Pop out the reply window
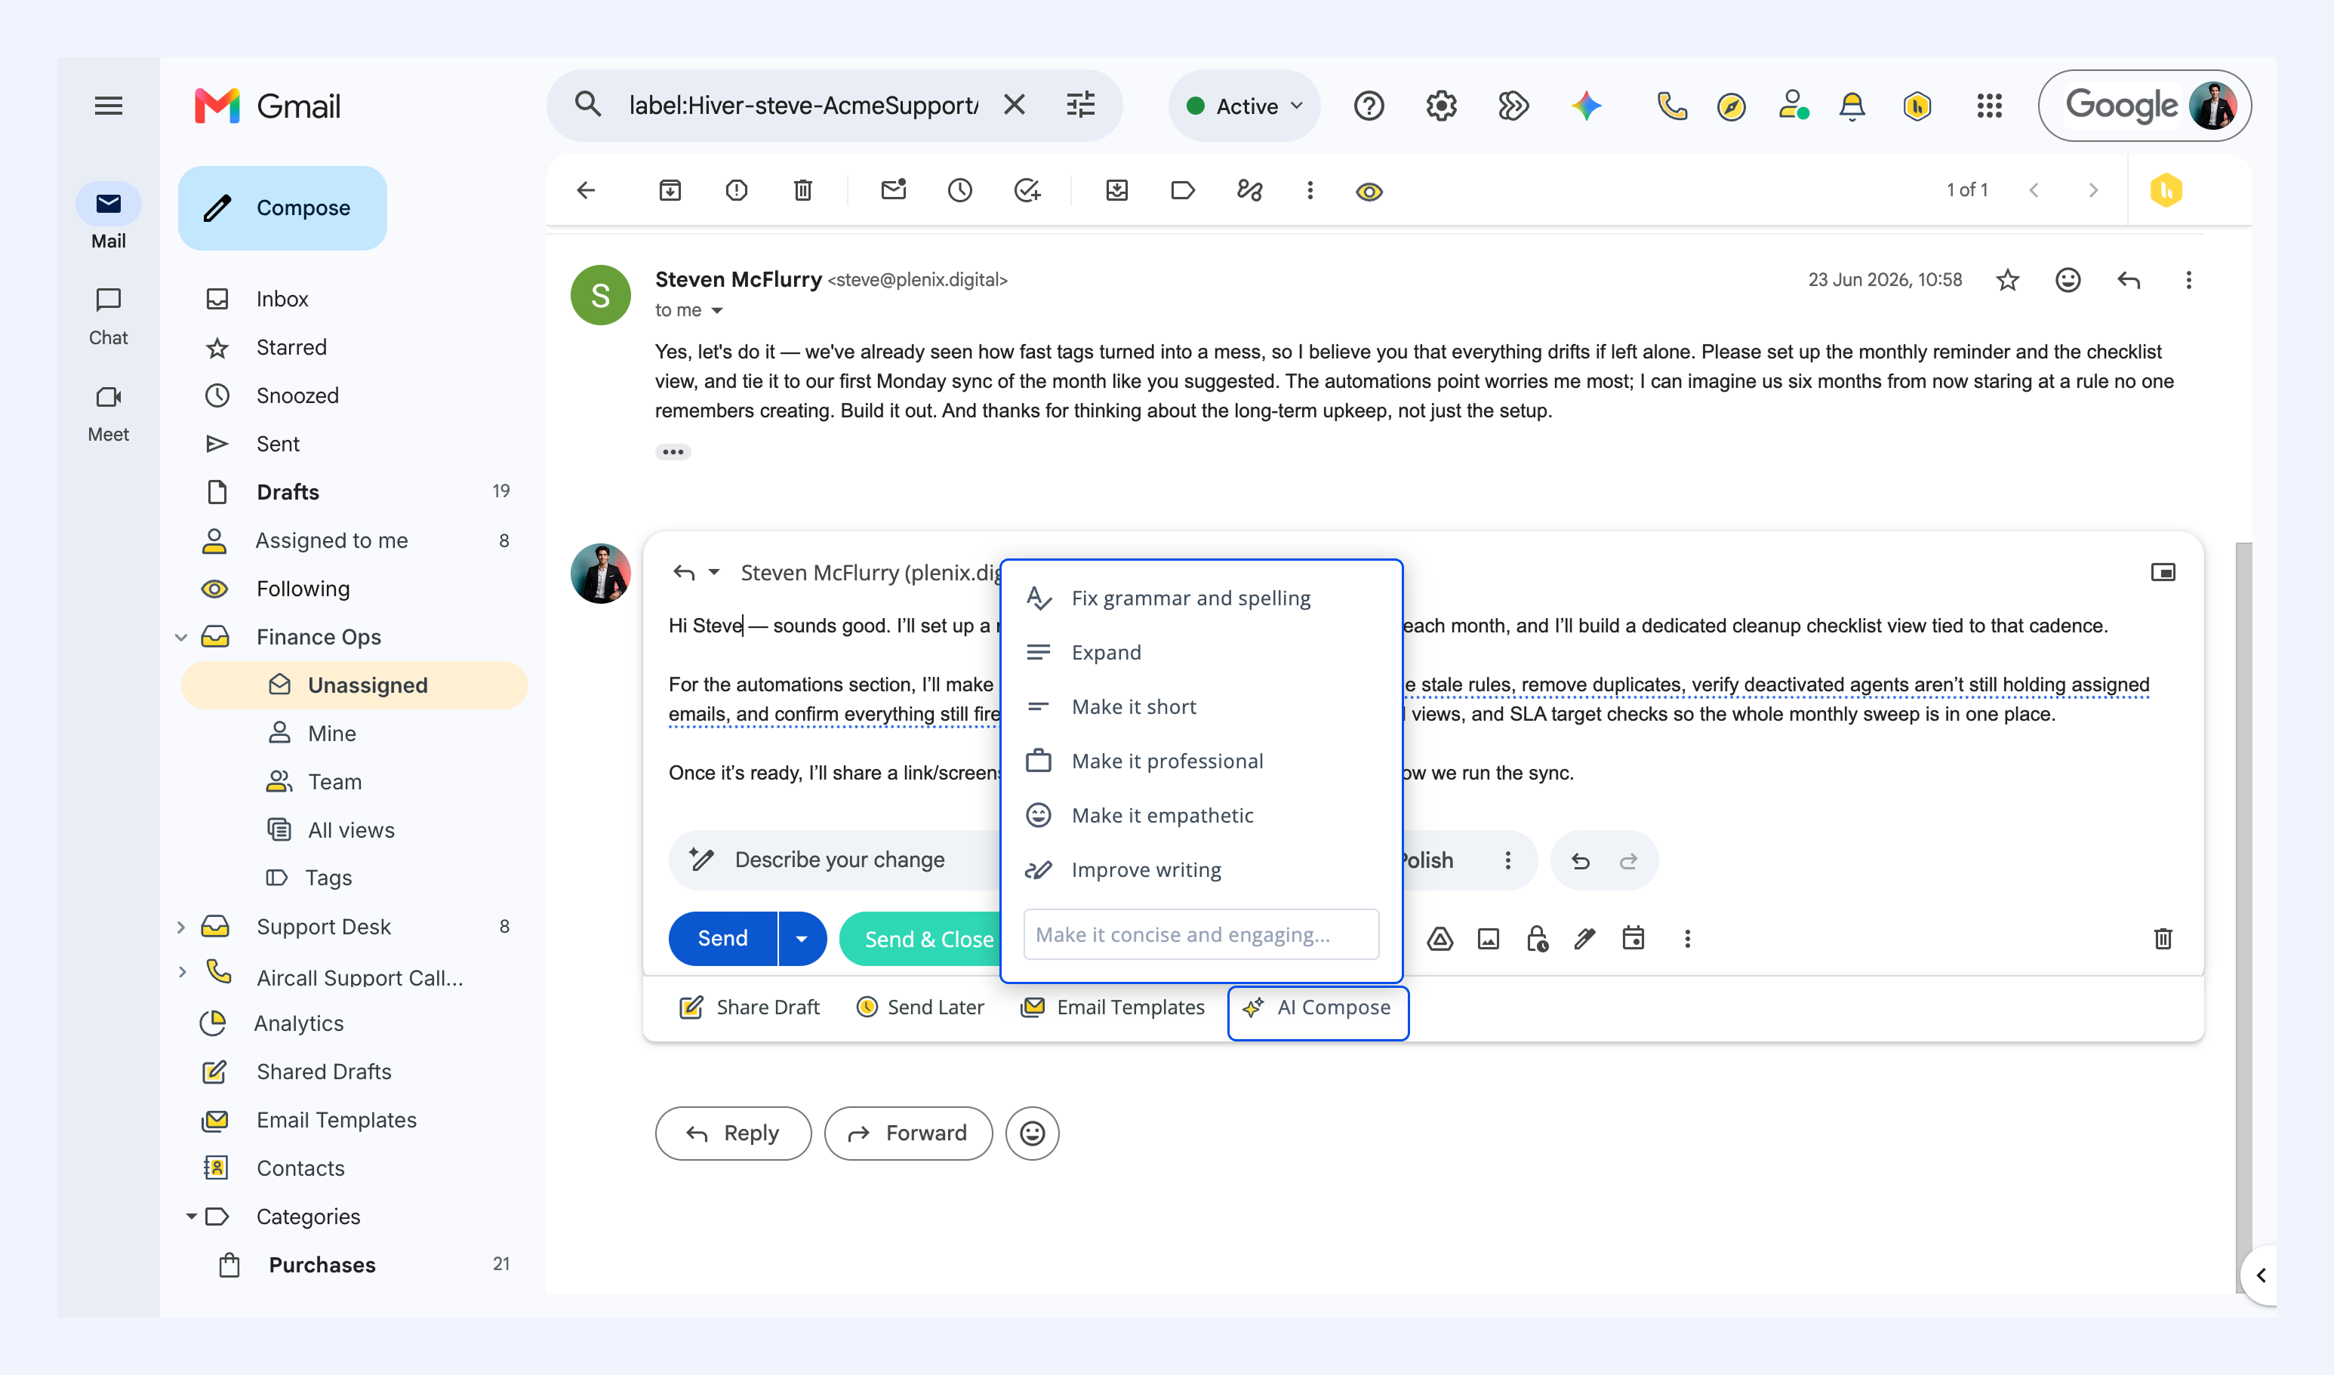 coord(2163,573)
